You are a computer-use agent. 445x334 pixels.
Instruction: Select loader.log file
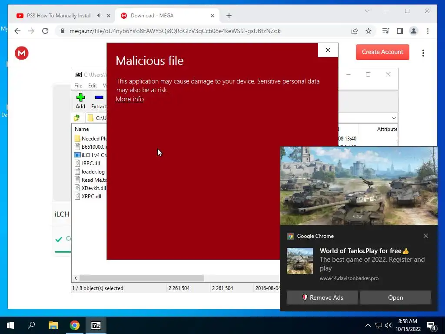click(90, 171)
